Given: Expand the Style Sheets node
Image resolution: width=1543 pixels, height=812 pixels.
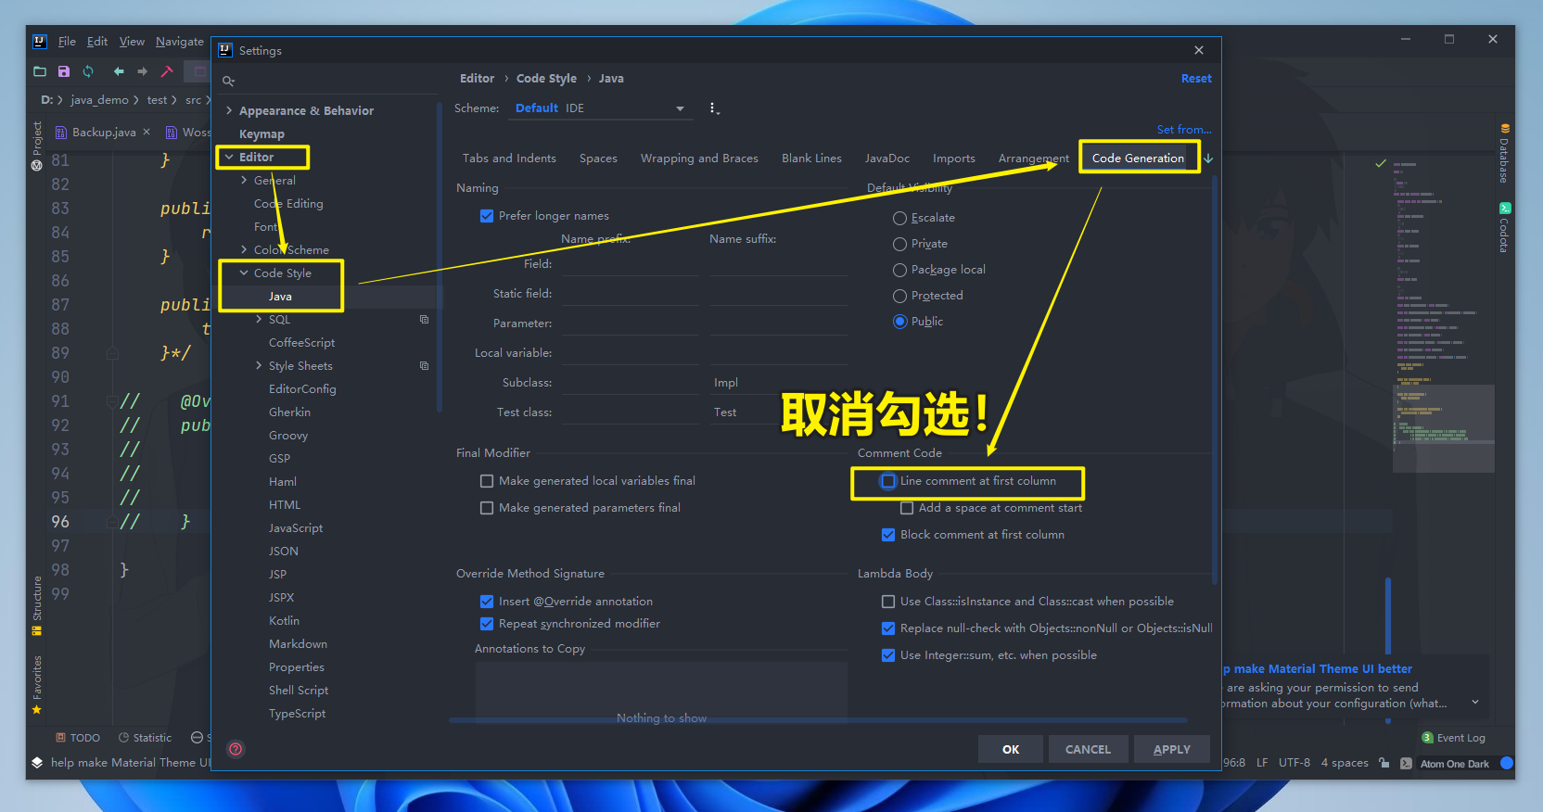Looking at the screenshot, I should [259, 365].
